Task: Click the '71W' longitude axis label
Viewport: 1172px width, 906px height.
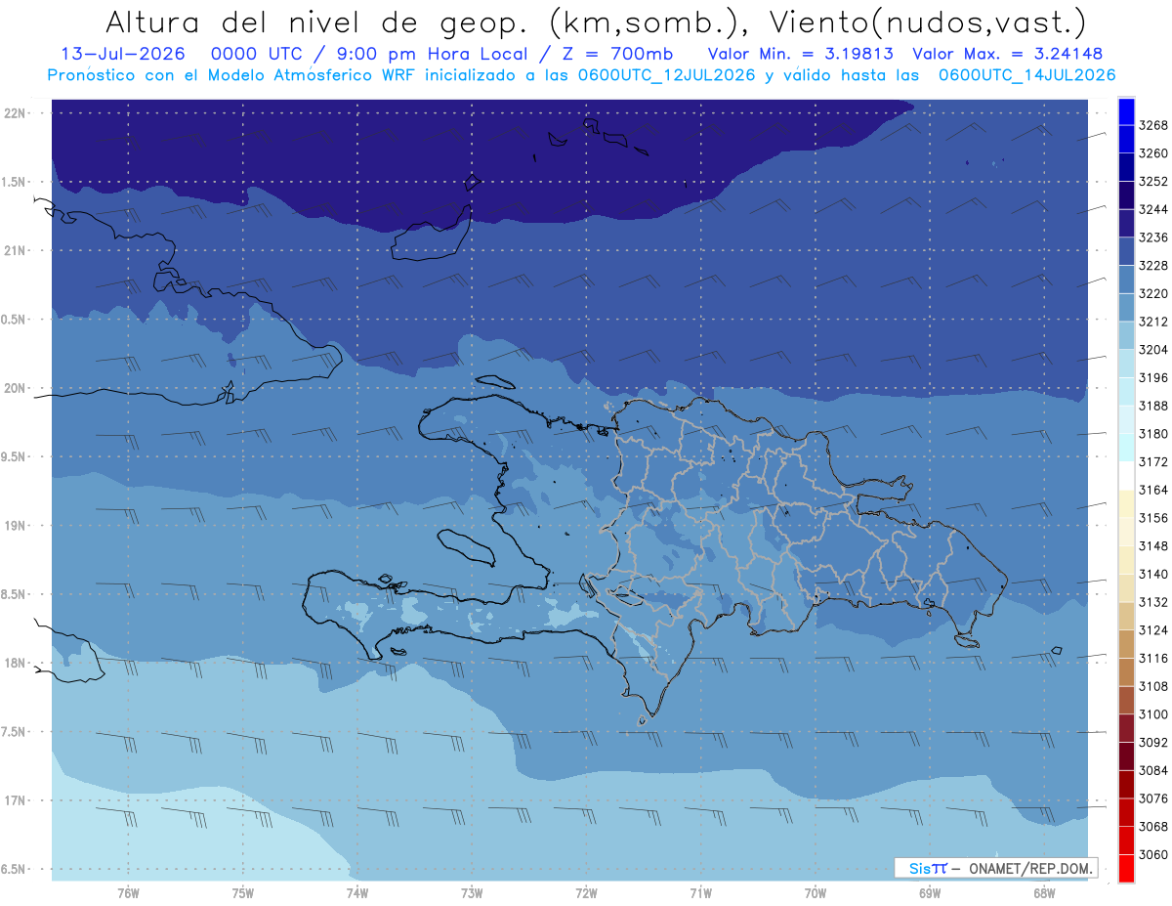Action: tap(700, 893)
